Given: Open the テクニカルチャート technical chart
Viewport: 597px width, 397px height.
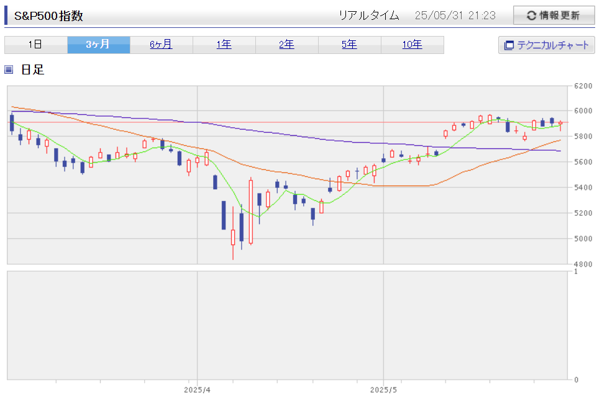Looking at the screenshot, I should coord(546,45).
